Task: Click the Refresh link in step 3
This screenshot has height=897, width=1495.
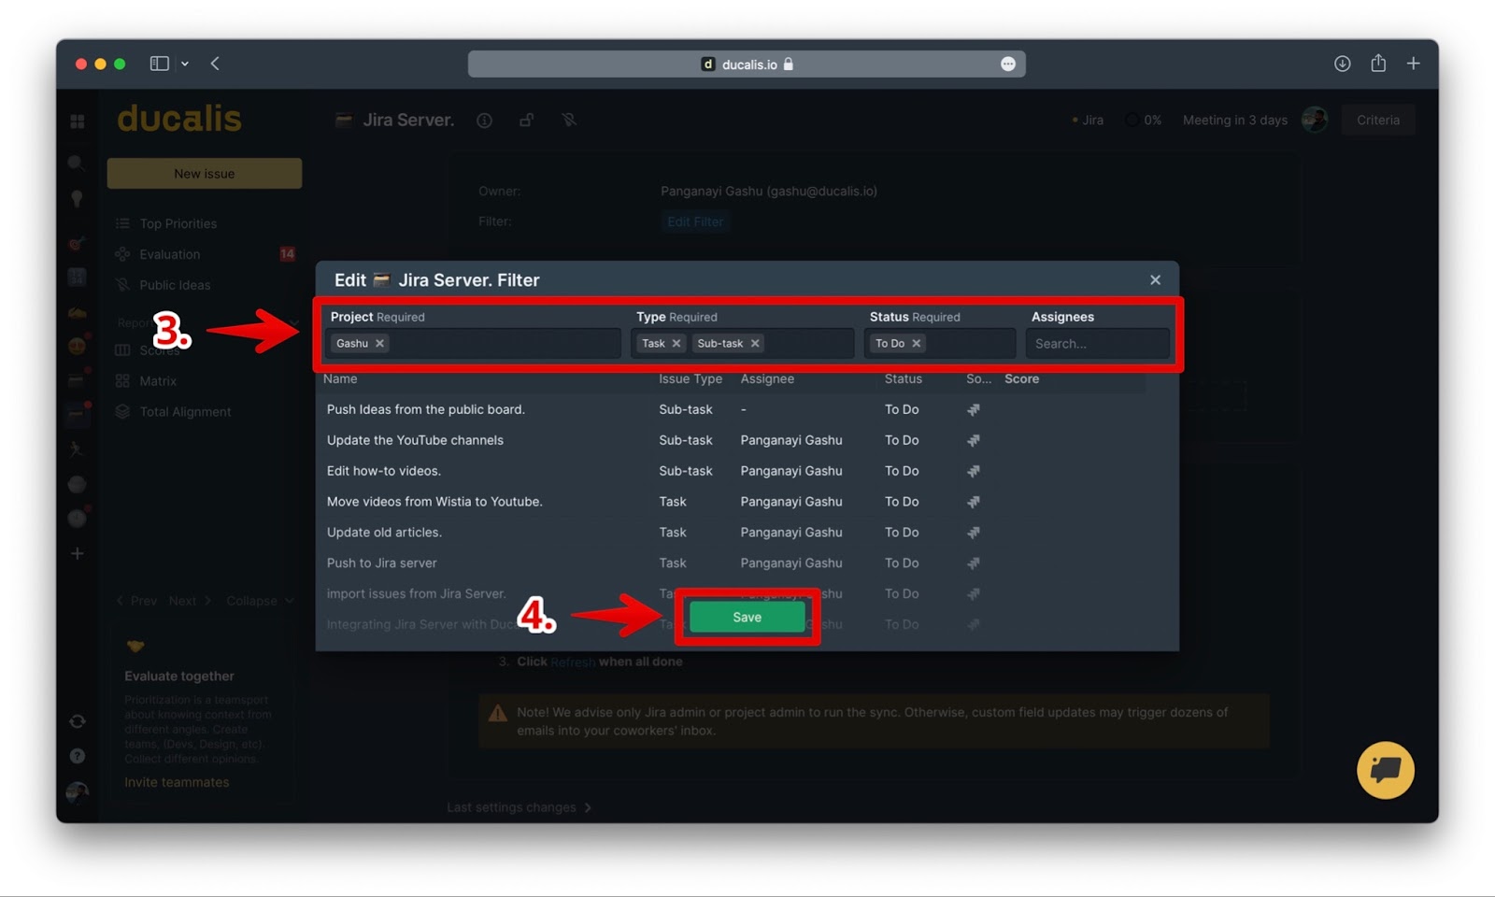Action: pyautogui.click(x=573, y=662)
